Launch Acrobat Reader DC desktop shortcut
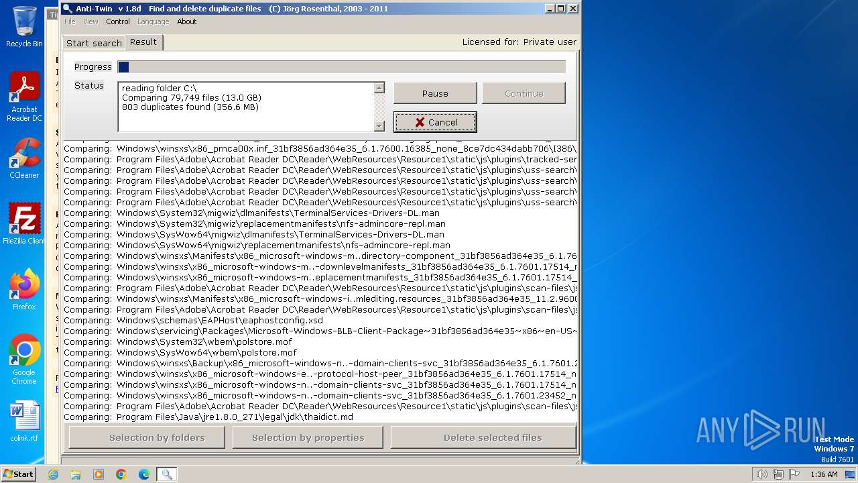The width and height of the screenshot is (858, 483). click(x=24, y=97)
